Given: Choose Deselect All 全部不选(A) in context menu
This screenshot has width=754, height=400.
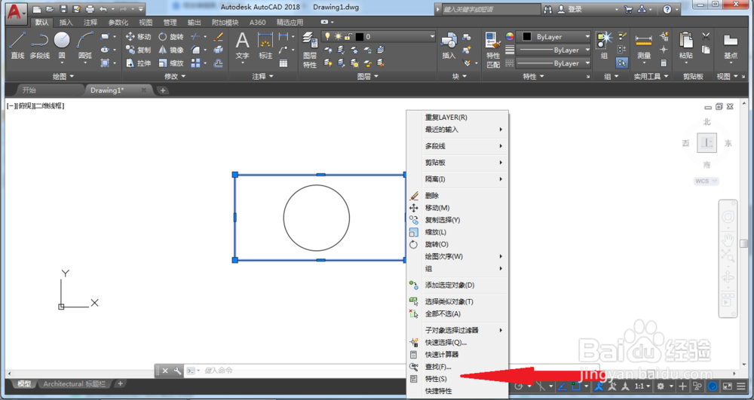Looking at the screenshot, I should tap(458, 313).
